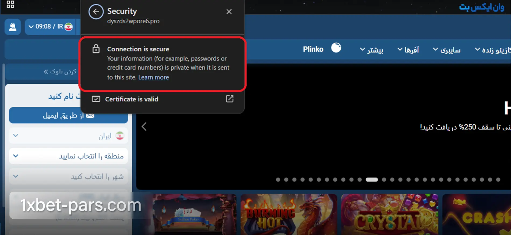The height and width of the screenshot is (235, 511).
Task: Open the Crystal game thumbnail
Action: coord(390,214)
